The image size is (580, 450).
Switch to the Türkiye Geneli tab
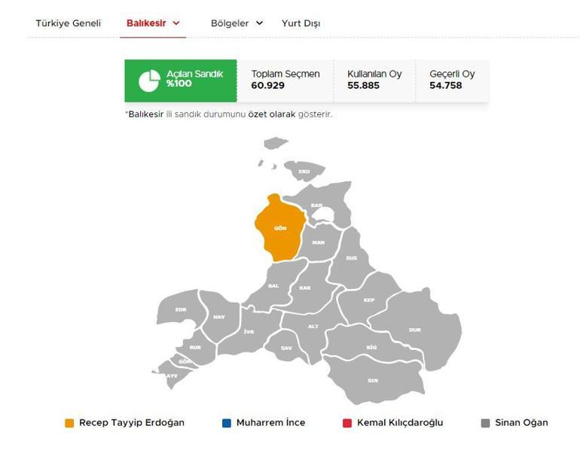[68, 23]
